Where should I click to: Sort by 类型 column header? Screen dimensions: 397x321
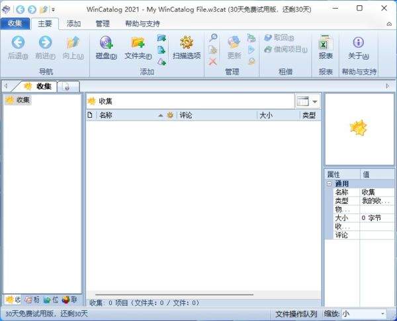point(310,115)
